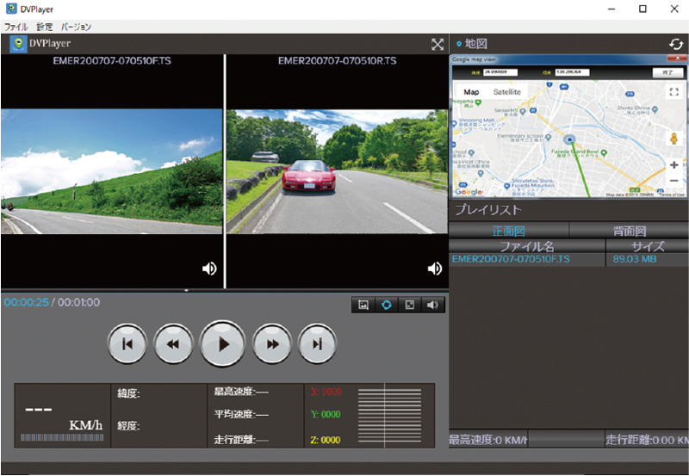This screenshot has width=689, height=476.
Task: Mute the front camera video speaker
Action: pos(209,269)
